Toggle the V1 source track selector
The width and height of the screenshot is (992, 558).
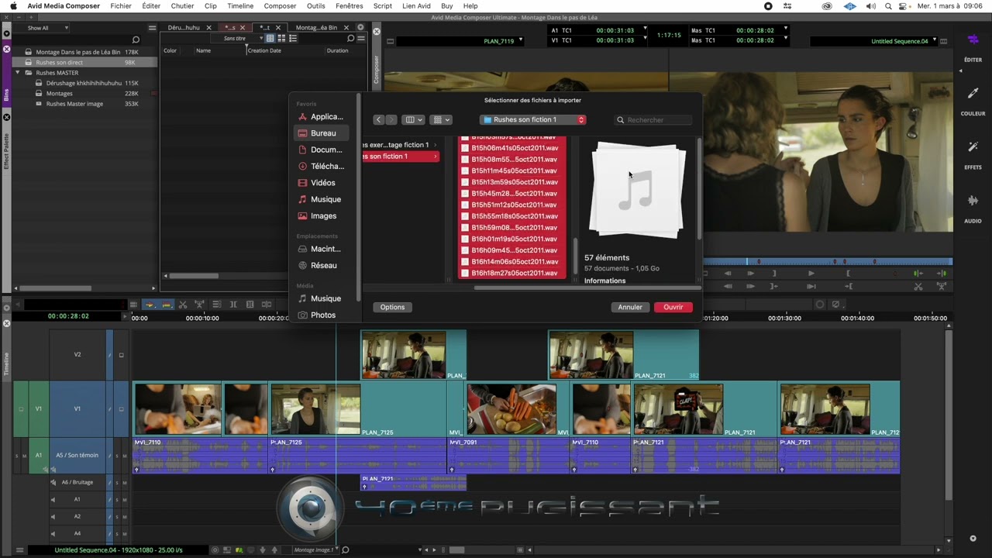(x=39, y=408)
